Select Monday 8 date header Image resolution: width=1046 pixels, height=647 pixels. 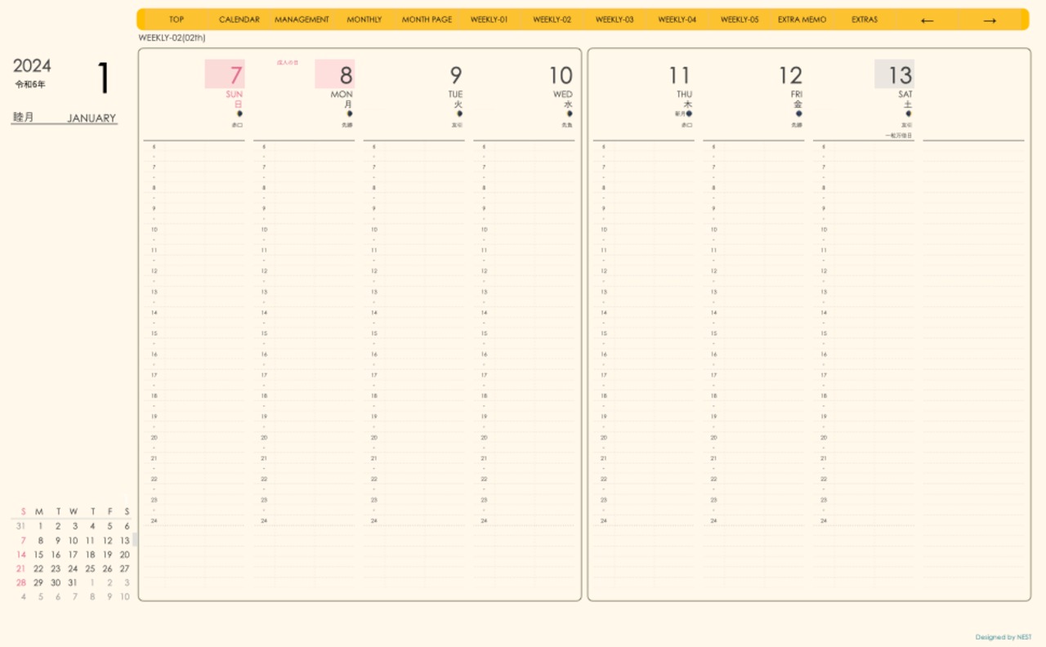[335, 74]
